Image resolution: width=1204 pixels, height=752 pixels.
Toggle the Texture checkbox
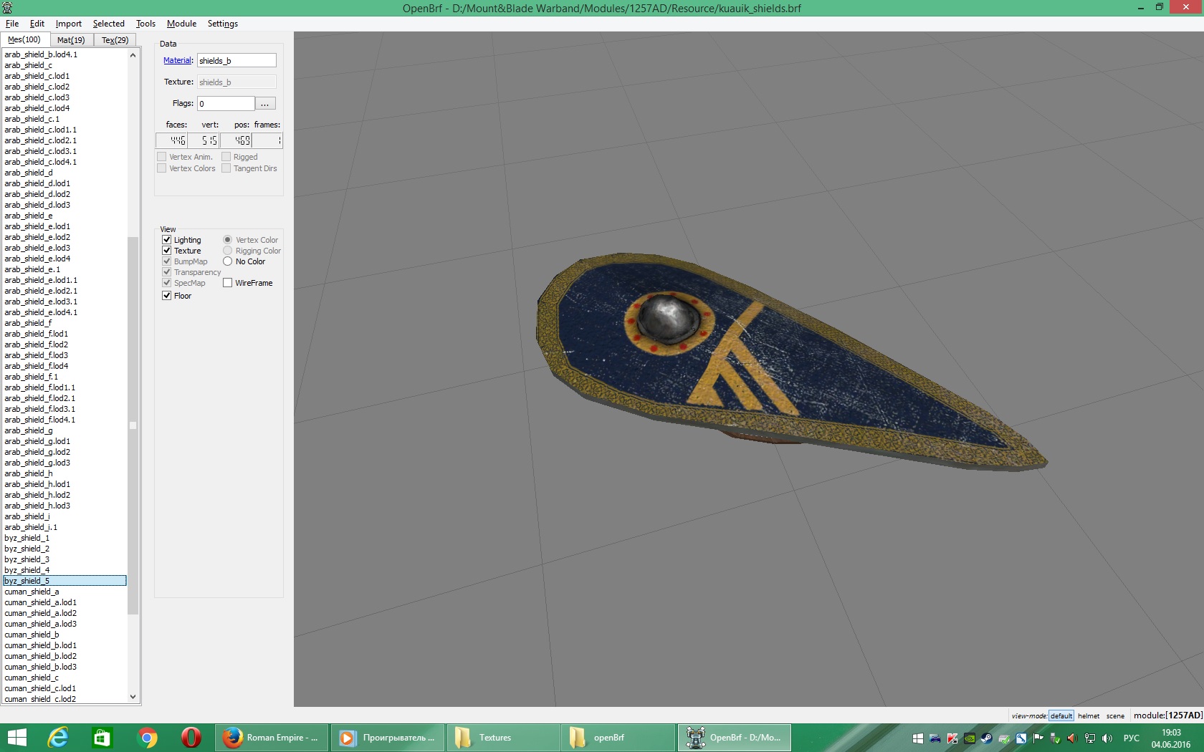tap(167, 251)
